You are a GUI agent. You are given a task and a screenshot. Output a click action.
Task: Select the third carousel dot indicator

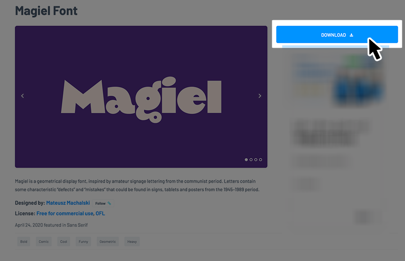[x=256, y=160]
